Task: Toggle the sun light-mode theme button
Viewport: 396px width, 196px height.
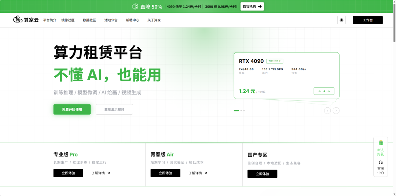Action: [x=341, y=20]
